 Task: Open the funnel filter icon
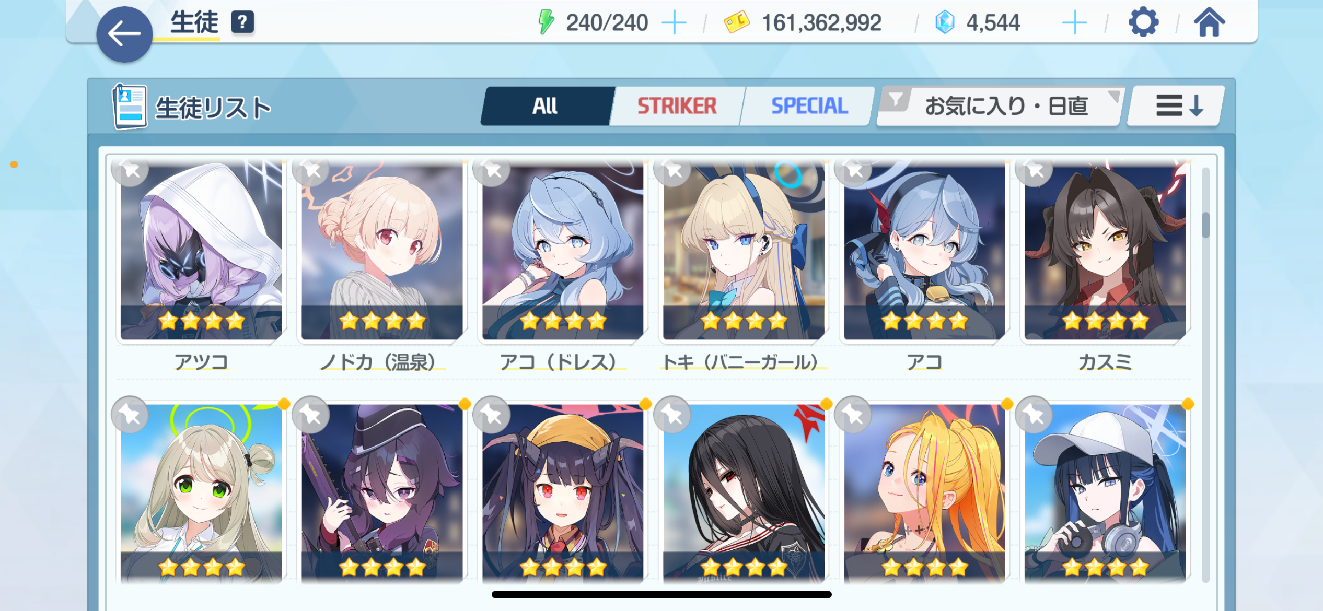pyautogui.click(x=896, y=99)
